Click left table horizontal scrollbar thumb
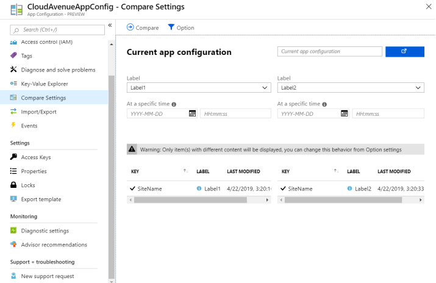This screenshot has width=436, height=283. click(190, 200)
